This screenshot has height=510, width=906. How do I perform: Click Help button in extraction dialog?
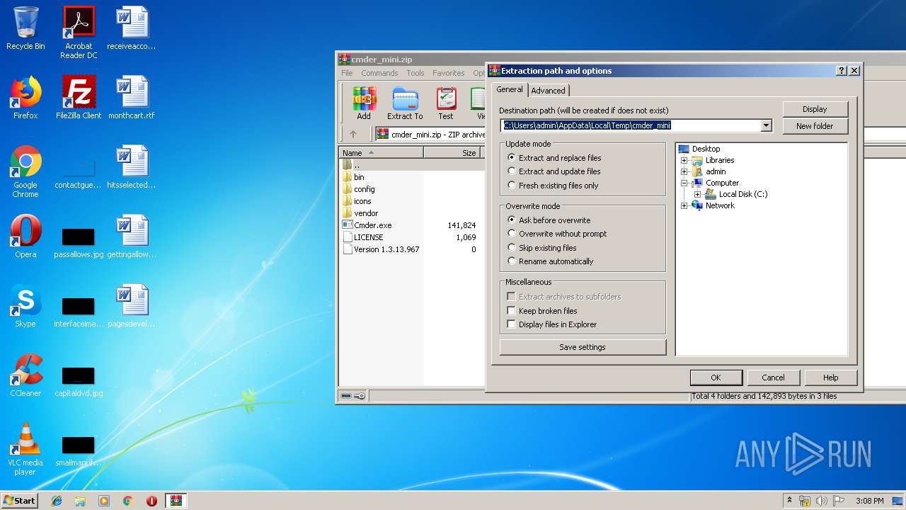click(x=831, y=378)
